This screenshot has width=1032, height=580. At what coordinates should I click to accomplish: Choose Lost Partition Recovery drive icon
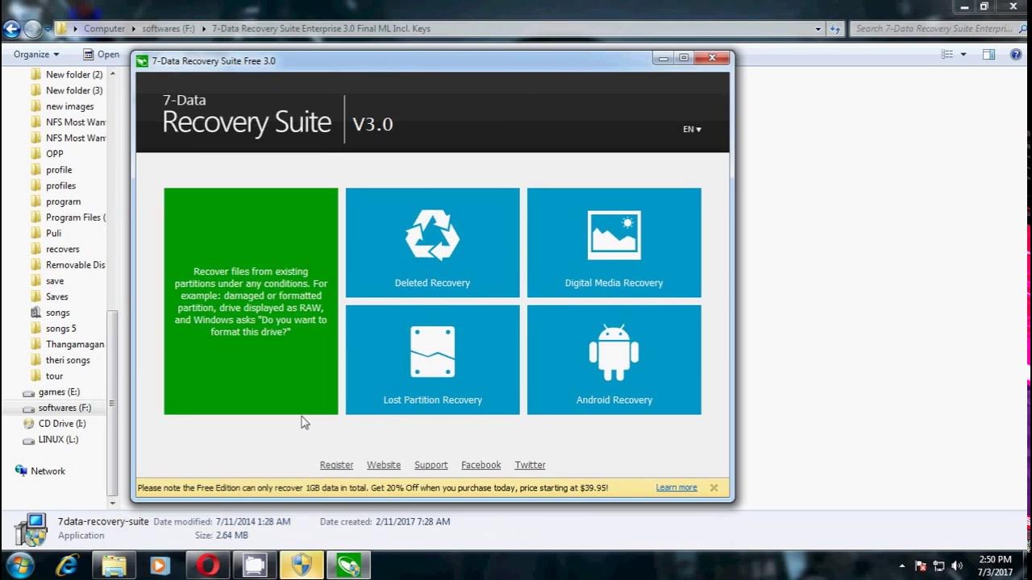click(432, 352)
